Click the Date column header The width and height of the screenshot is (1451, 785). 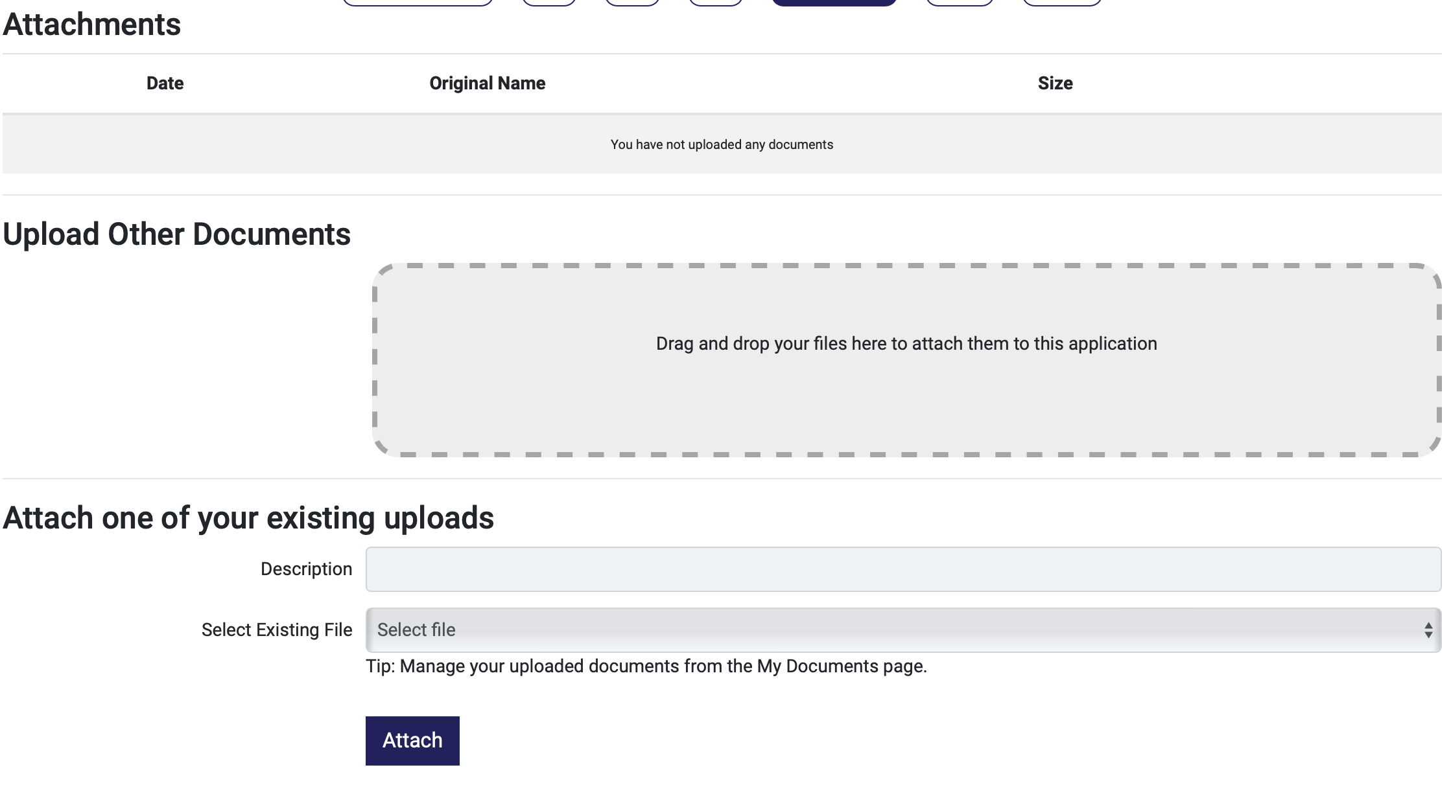click(165, 84)
